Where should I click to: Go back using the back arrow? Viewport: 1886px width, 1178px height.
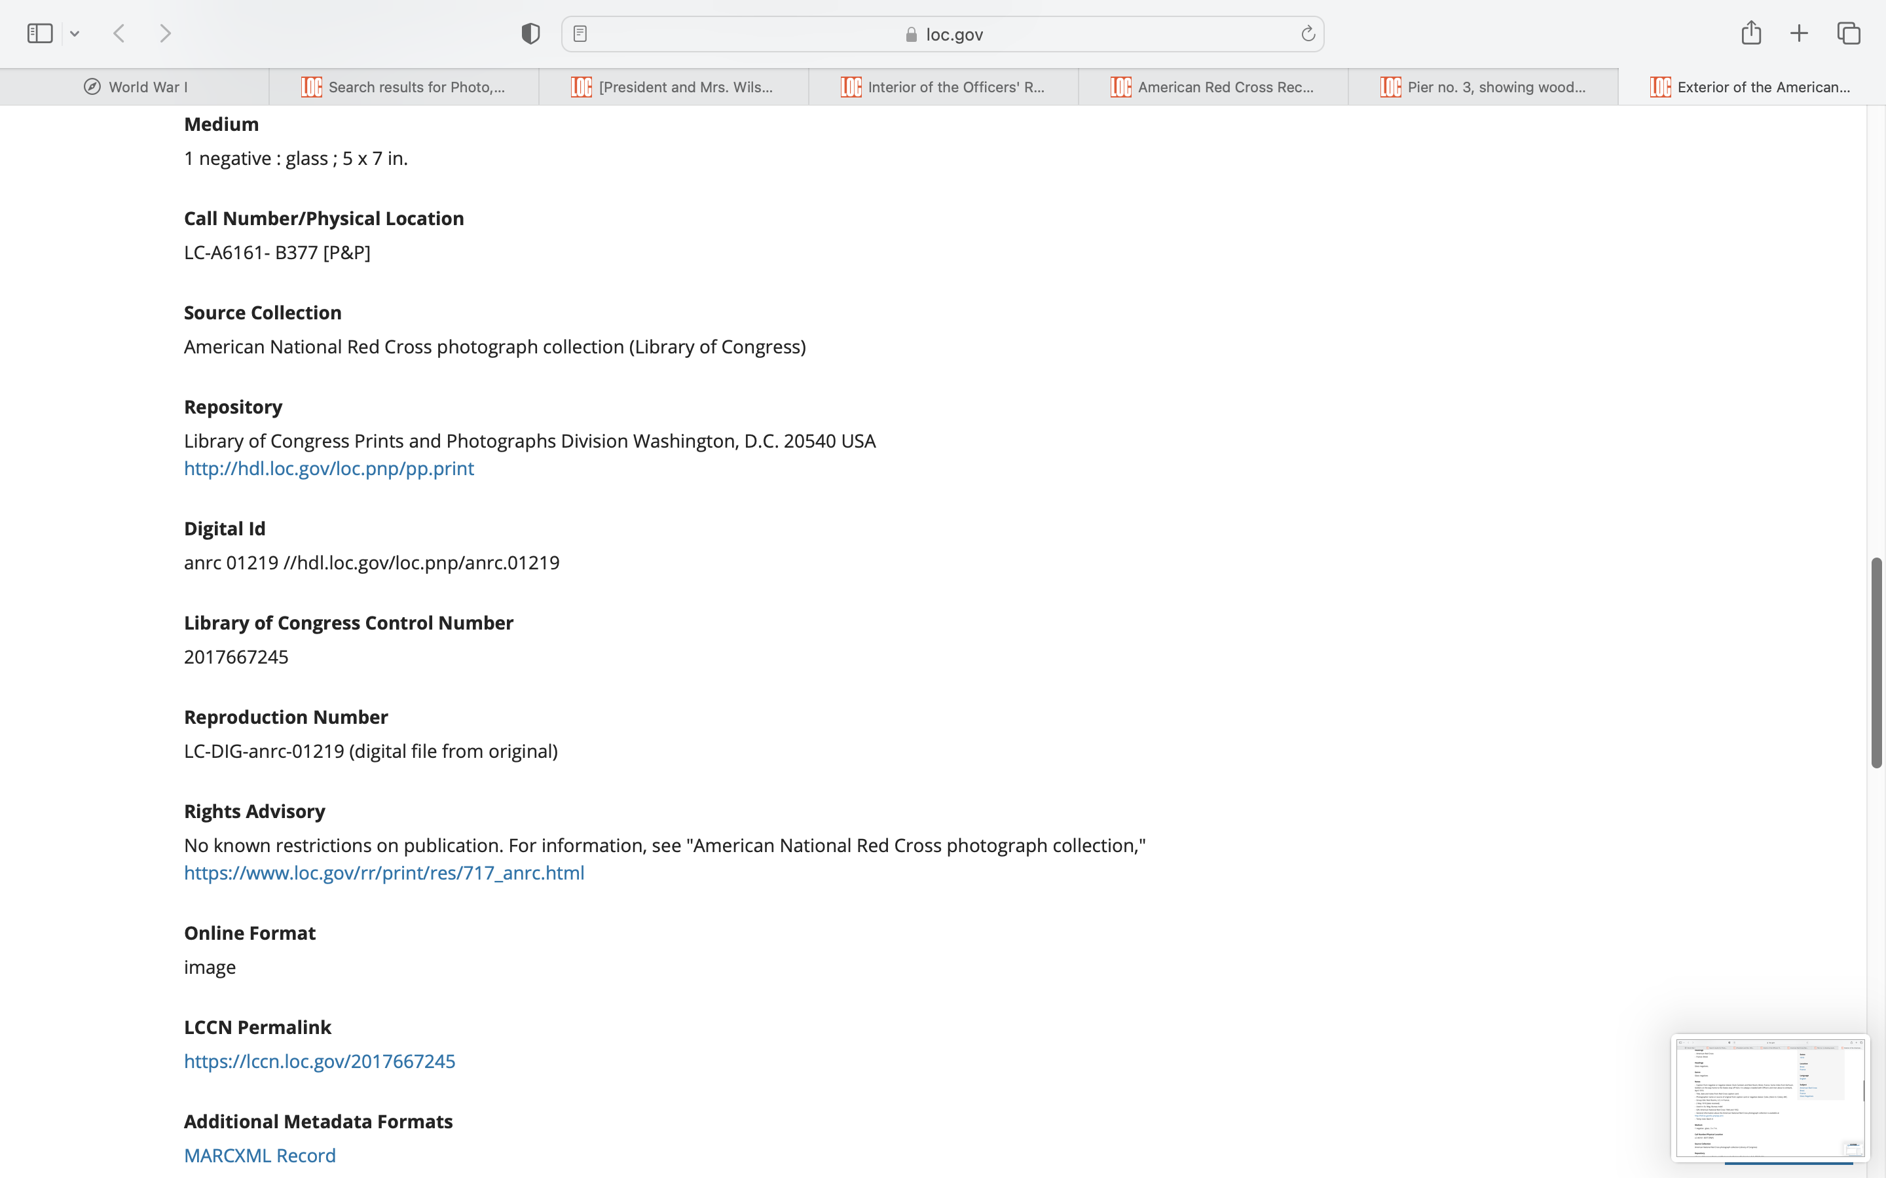tap(119, 33)
